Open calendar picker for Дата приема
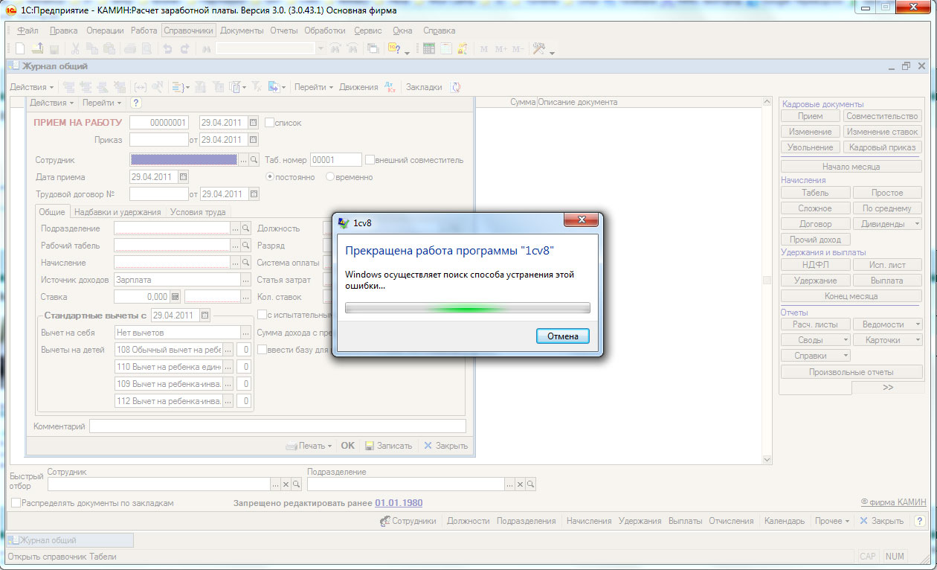This screenshot has height=570, width=937. pos(184,177)
